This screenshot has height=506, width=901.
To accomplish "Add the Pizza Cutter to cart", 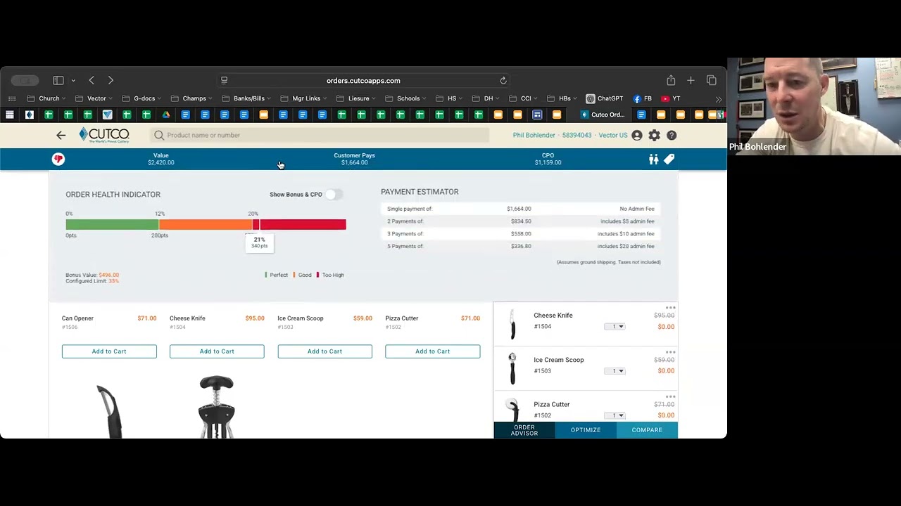I will (432, 351).
